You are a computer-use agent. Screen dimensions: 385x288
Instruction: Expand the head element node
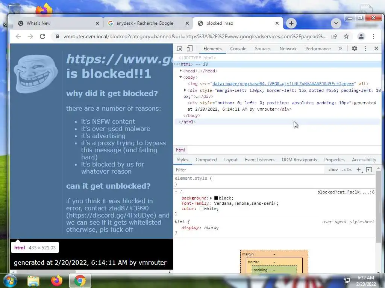pos(181,71)
